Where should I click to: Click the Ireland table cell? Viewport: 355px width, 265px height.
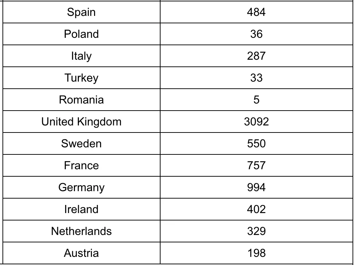point(81,210)
